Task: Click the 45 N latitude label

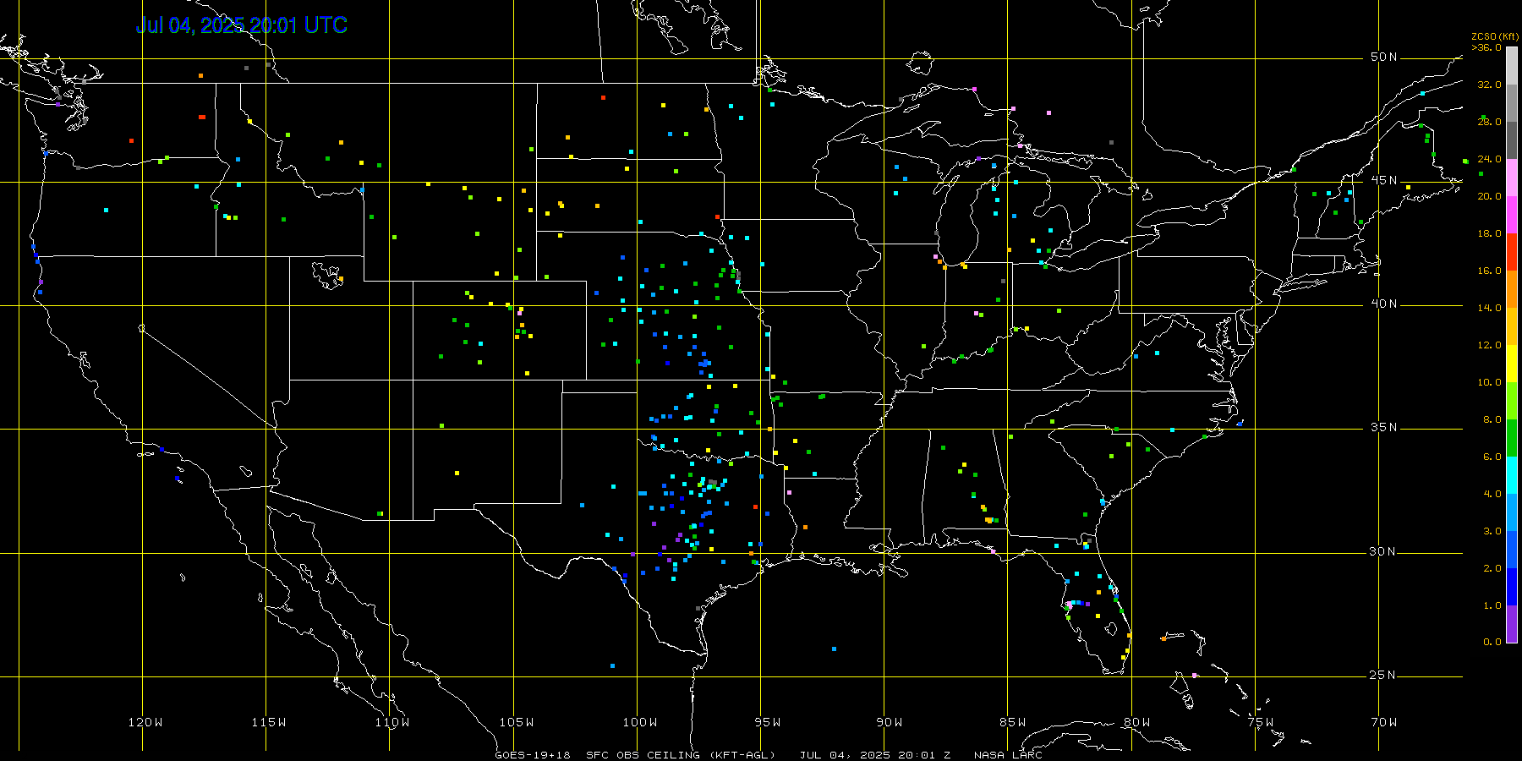Action: 1384,180
